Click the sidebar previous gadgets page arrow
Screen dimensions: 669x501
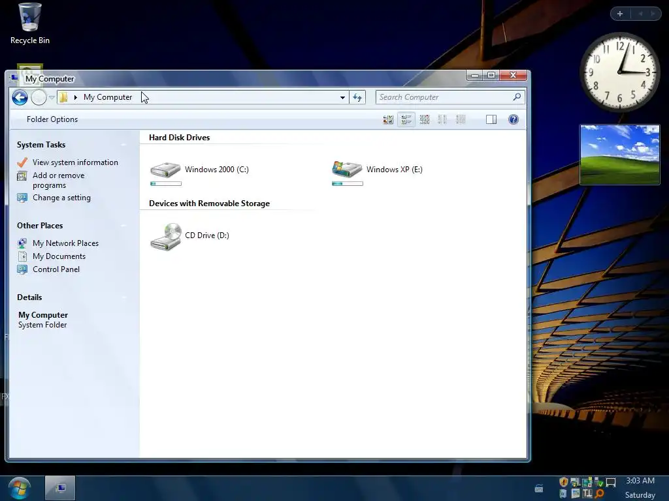[640, 14]
